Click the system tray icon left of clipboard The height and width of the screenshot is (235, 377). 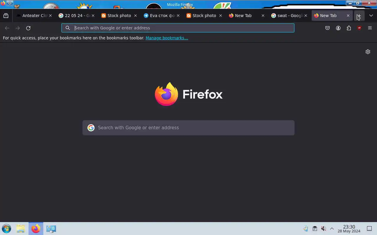[x=306, y=229]
